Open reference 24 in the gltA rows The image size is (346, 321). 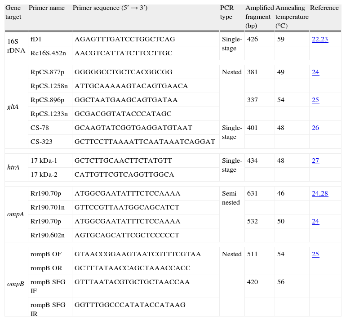click(x=315, y=72)
